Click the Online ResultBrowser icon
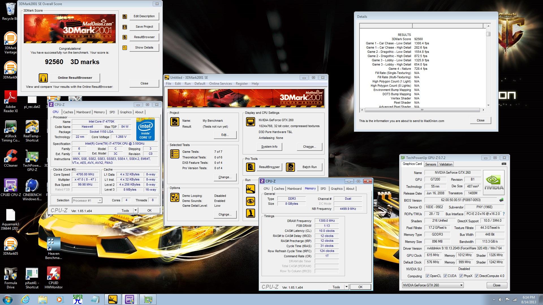Viewport: 543px width, 305px height. 43,78
